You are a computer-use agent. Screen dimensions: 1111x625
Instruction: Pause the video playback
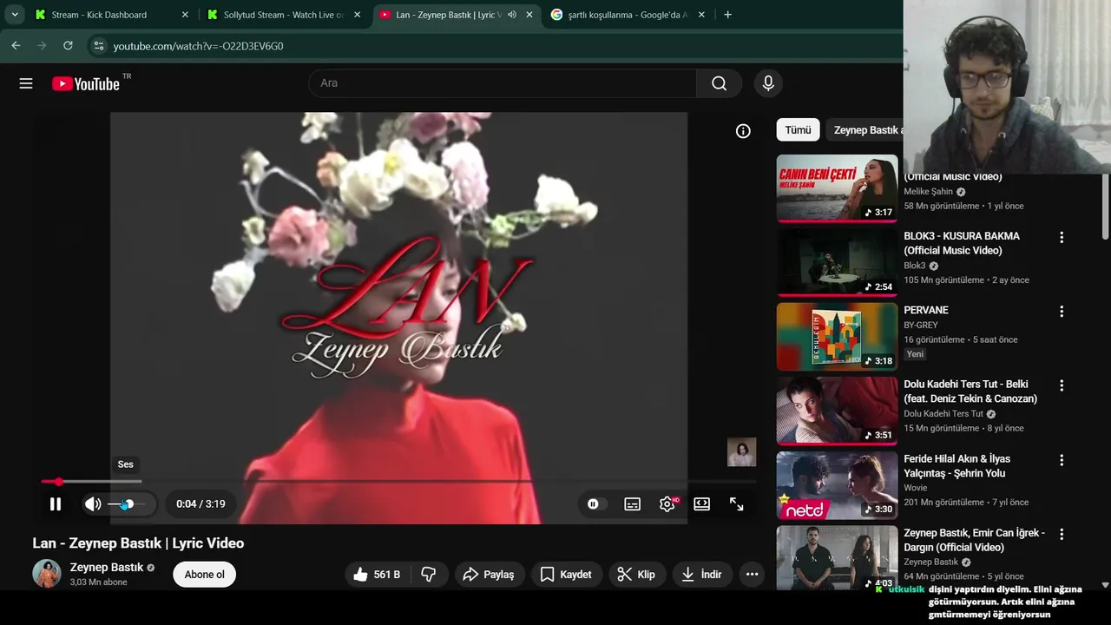point(56,503)
